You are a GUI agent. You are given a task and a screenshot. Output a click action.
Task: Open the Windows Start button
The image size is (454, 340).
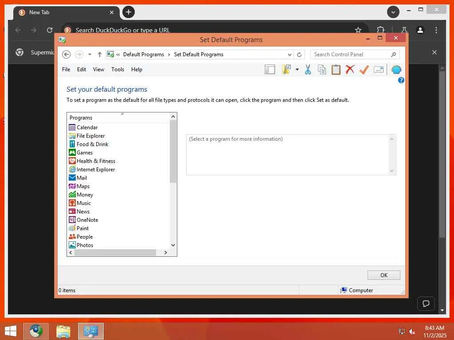pos(11,331)
